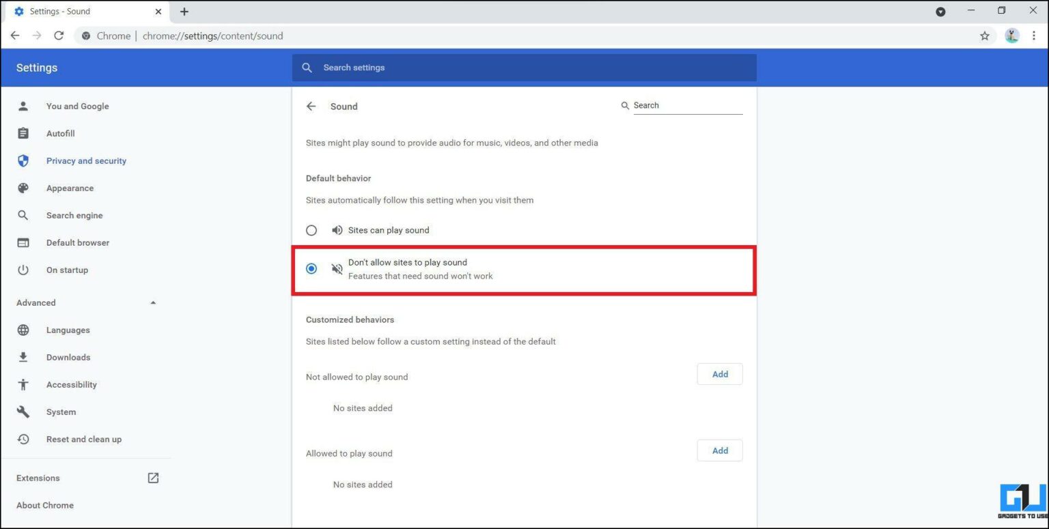1049x529 pixels.
Task: Click the Reset and clean up icon
Action: point(23,439)
